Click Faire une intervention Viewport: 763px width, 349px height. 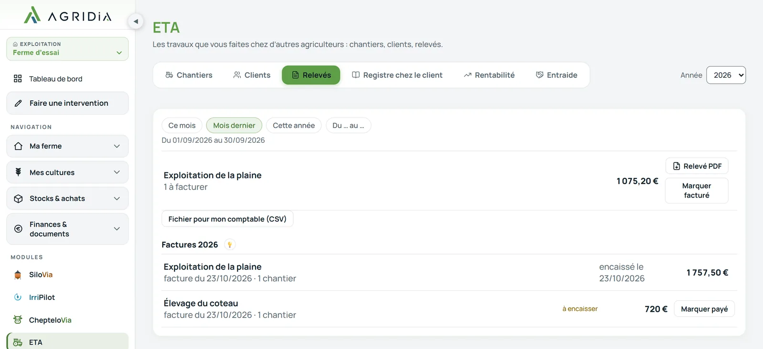pos(67,103)
